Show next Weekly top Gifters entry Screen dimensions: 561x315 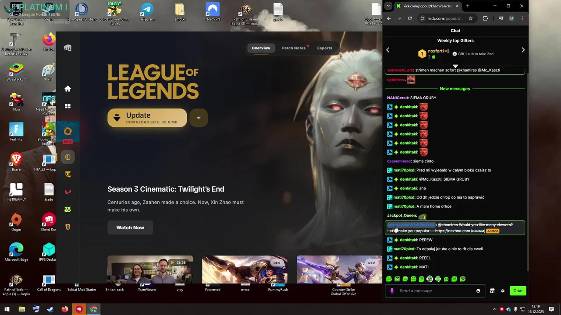click(523, 50)
